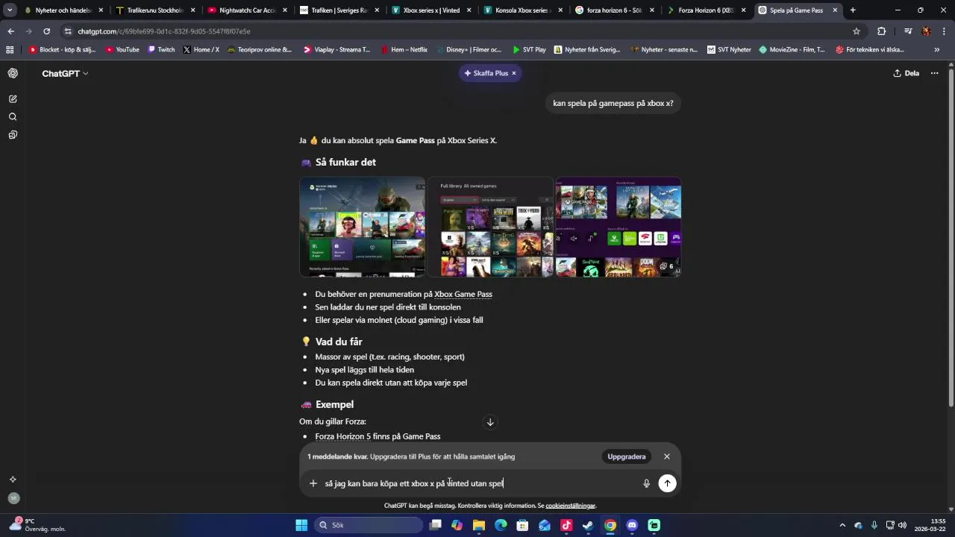Viewport: 955px width, 537px height.
Task: Click the sparkle icon at the sidebar bottom
Action: pyautogui.click(x=13, y=480)
